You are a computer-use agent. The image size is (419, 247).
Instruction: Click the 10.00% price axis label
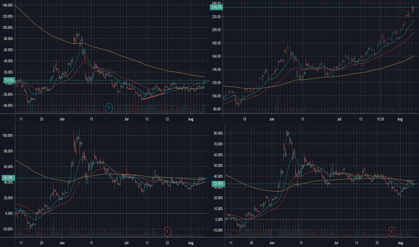click(x=219, y=208)
